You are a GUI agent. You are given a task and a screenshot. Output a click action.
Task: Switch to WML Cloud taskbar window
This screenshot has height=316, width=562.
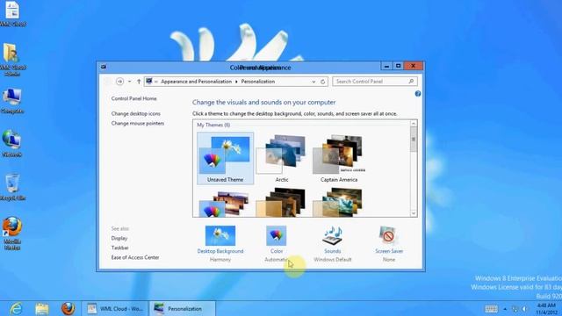(x=115, y=308)
